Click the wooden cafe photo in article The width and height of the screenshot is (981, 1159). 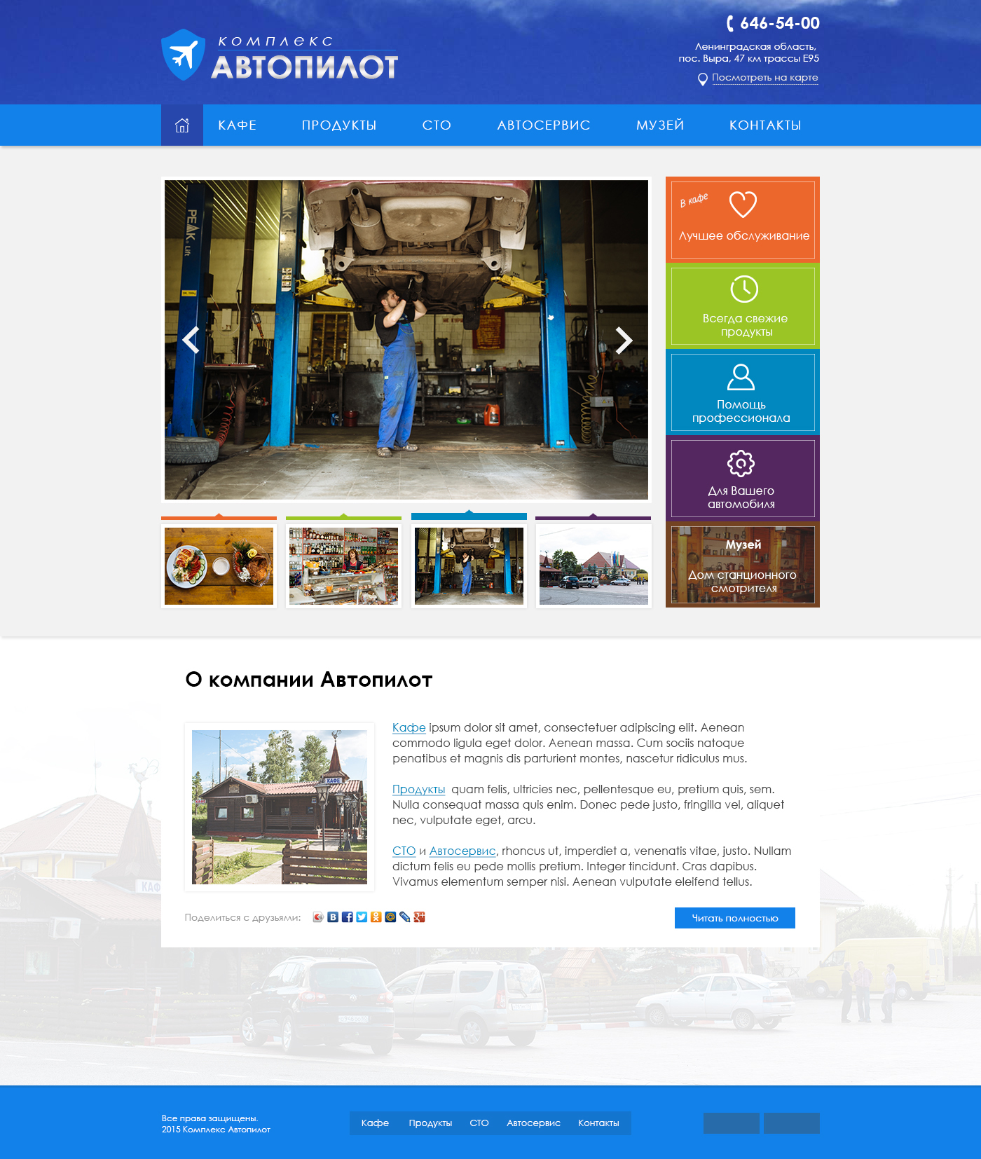(x=280, y=807)
